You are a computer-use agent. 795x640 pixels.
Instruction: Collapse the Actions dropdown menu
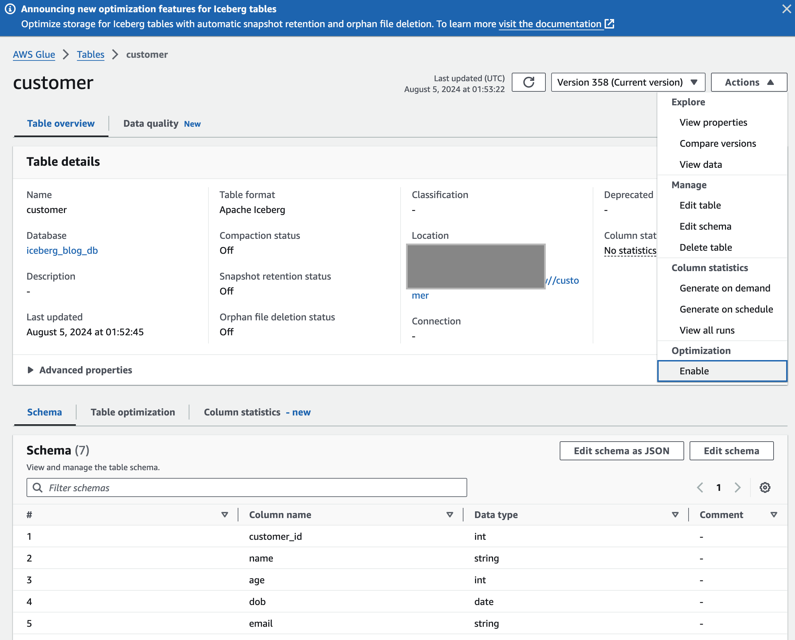(749, 82)
